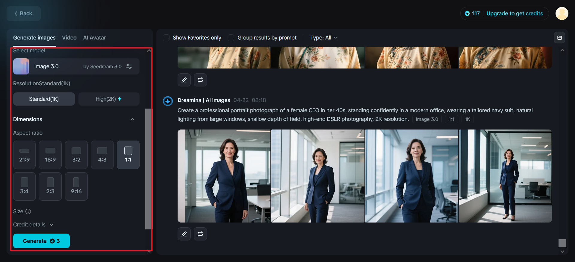The image size is (575, 262).
Task: Click left panel scroll-up arrow
Action: pos(149,51)
